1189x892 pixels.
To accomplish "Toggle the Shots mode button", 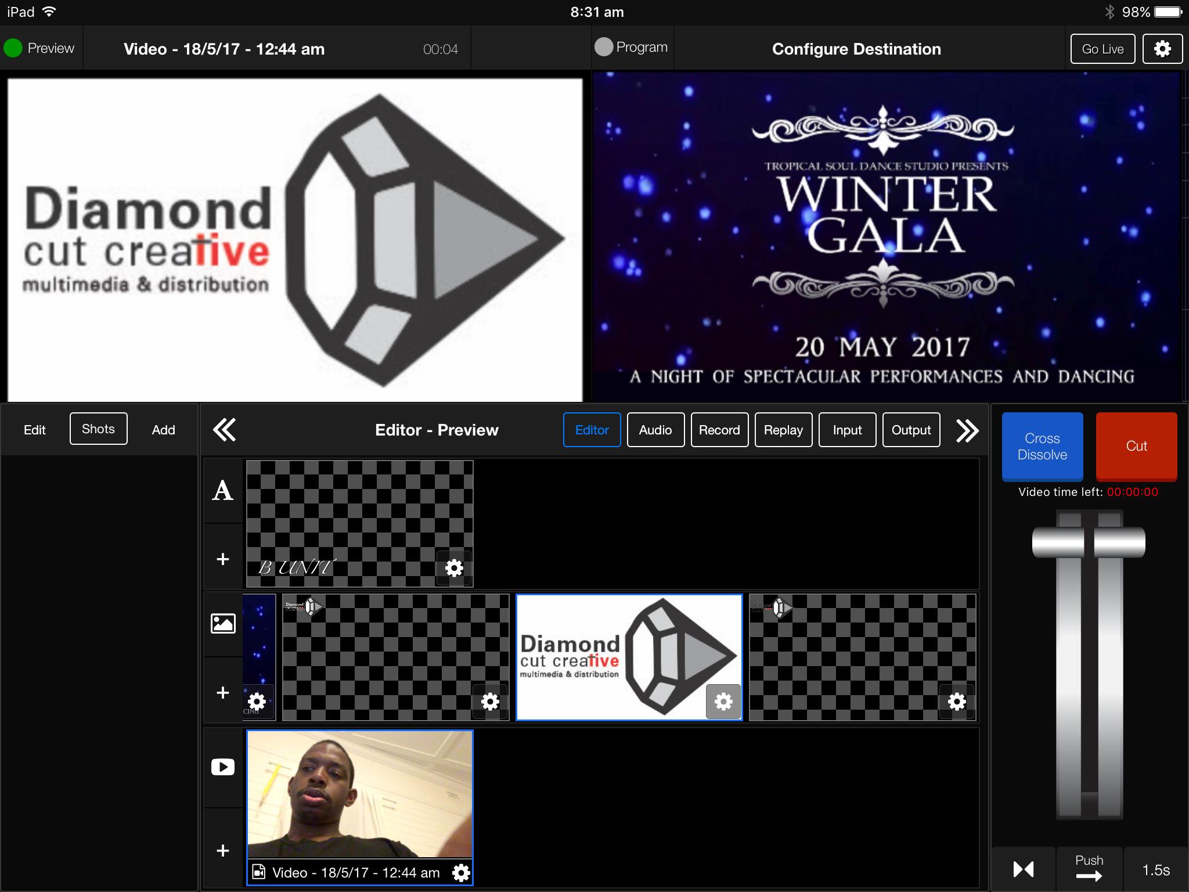I will point(98,429).
